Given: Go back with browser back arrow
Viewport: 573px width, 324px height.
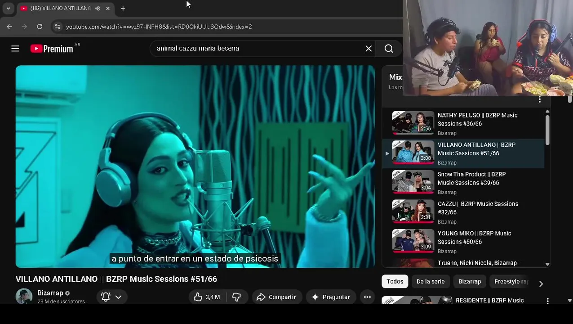Looking at the screenshot, I should [9, 27].
